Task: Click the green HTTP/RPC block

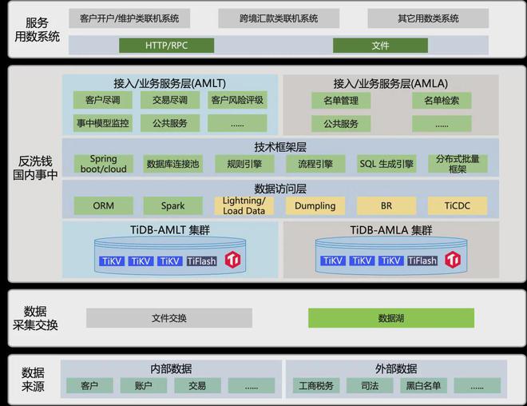Action: (x=166, y=46)
